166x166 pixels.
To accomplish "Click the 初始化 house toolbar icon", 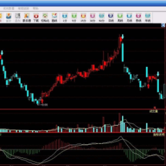I will coord(45,18).
